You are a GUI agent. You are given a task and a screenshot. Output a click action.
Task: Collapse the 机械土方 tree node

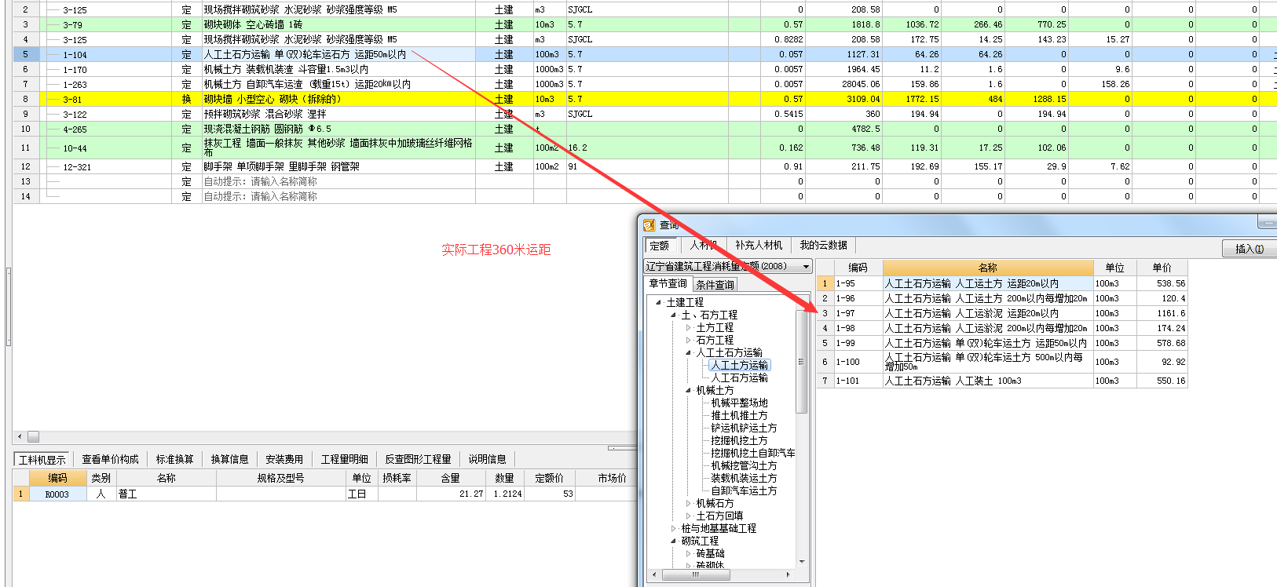pyautogui.click(x=689, y=390)
